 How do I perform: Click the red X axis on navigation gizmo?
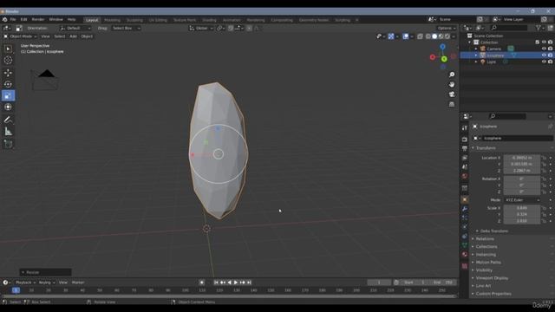[433, 57]
